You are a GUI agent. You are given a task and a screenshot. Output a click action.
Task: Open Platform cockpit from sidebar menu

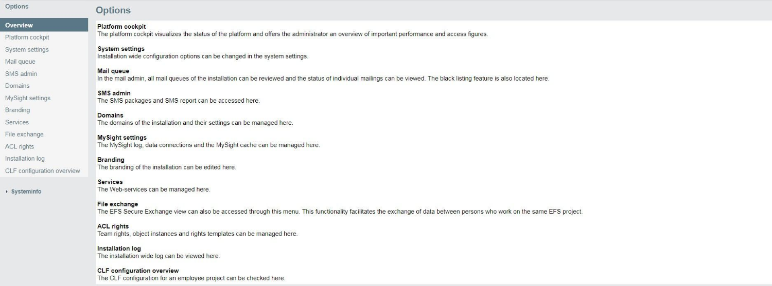pos(44,37)
